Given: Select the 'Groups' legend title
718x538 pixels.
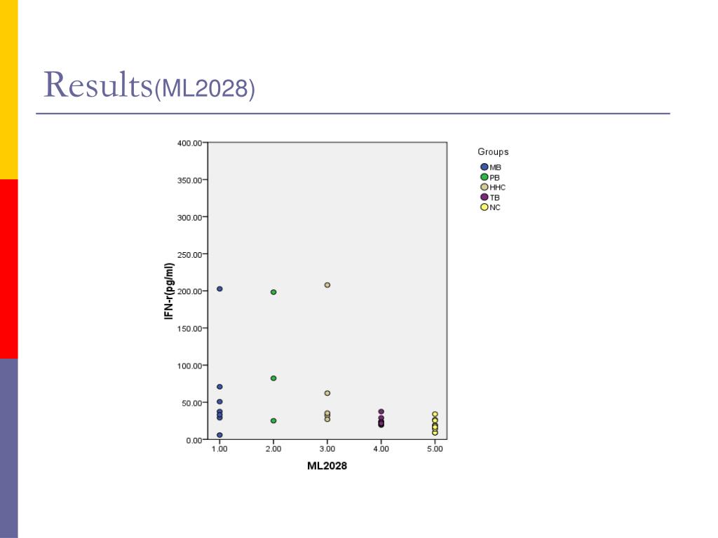Looking at the screenshot, I should 493,152.
